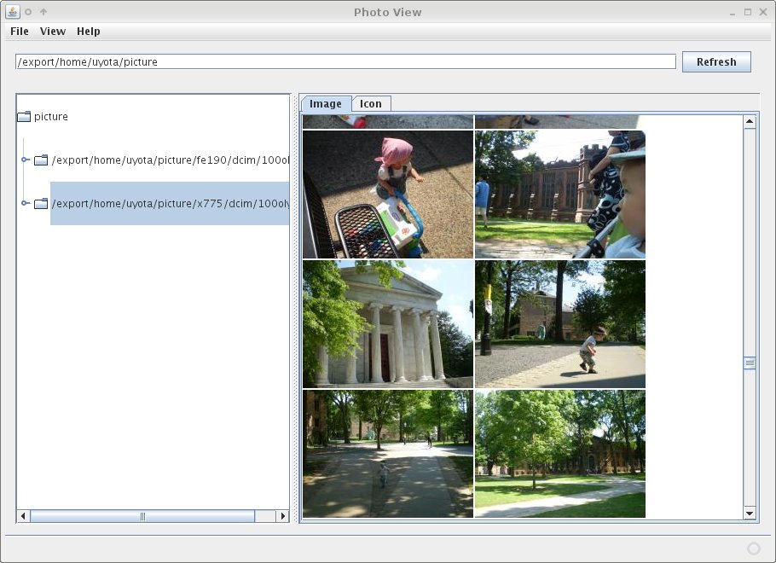Click the image panel scroll-up arrow

(x=750, y=121)
